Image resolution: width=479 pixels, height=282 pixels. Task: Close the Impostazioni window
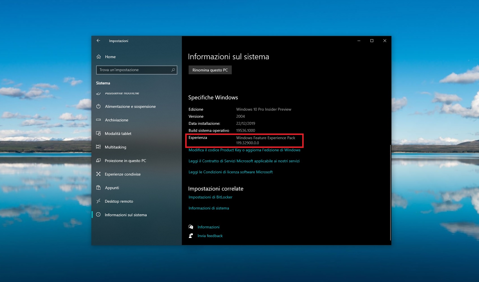pyautogui.click(x=385, y=41)
